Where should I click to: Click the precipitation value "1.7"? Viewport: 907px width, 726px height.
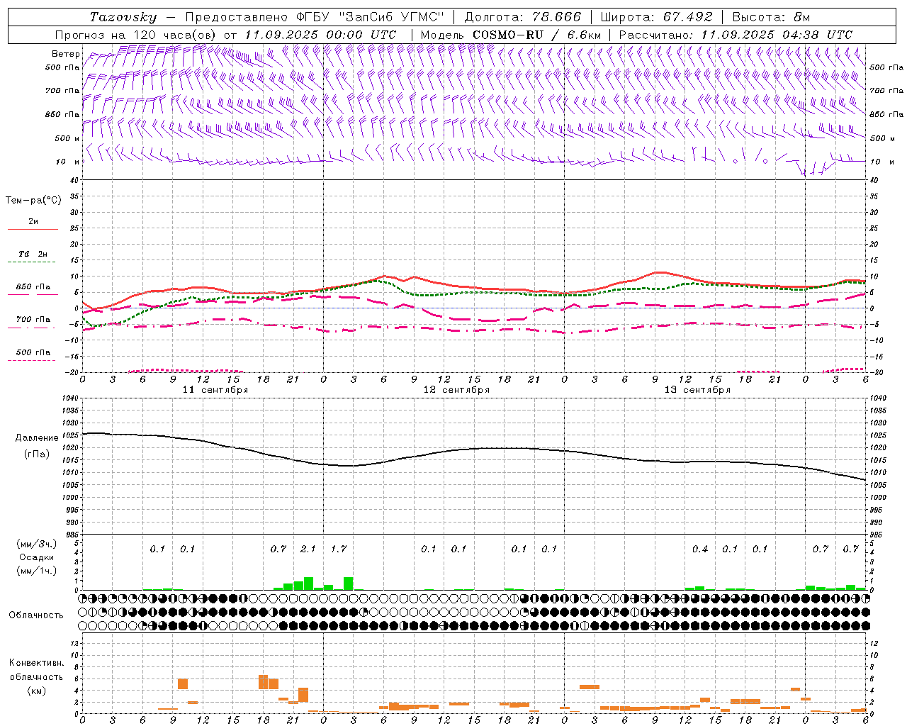[339, 549]
